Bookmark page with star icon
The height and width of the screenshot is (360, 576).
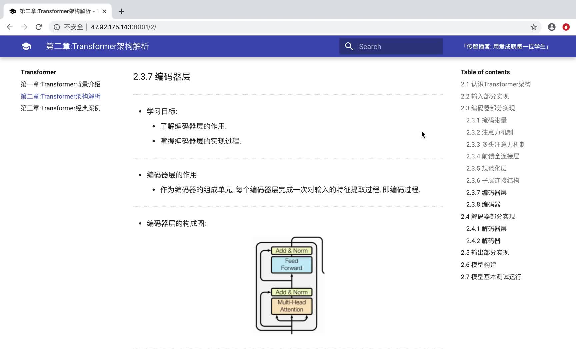coord(534,27)
